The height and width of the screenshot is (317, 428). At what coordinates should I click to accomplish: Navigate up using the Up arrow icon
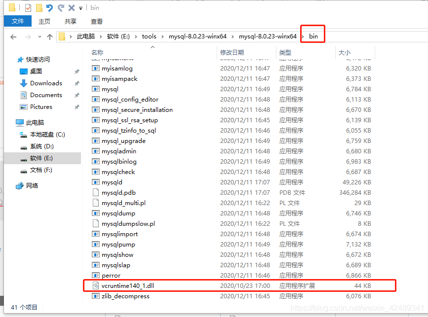point(50,35)
